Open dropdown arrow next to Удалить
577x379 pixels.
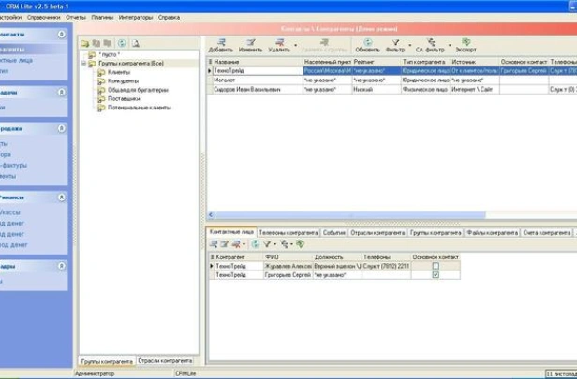[x=295, y=46]
